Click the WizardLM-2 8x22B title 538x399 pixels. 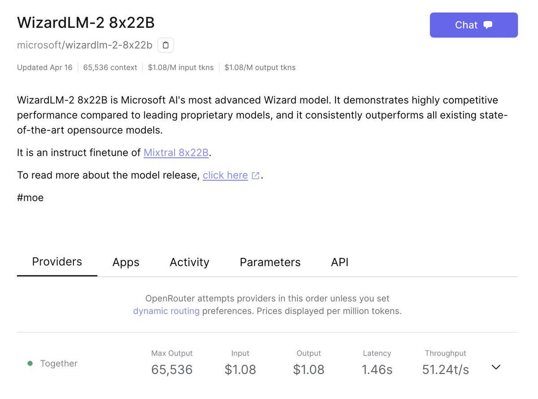[x=86, y=23]
